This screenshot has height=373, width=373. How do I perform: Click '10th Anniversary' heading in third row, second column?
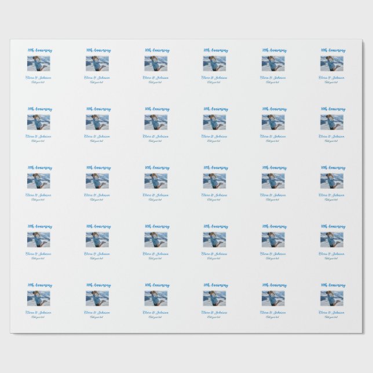97,168
